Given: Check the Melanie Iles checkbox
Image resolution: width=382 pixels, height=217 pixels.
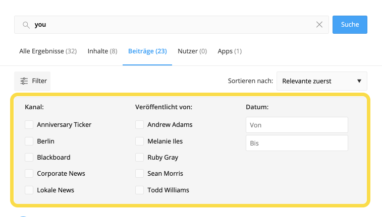Looking at the screenshot, I should tap(140, 141).
